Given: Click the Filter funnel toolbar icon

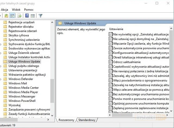Looking at the screenshot, I should point(41,16).
